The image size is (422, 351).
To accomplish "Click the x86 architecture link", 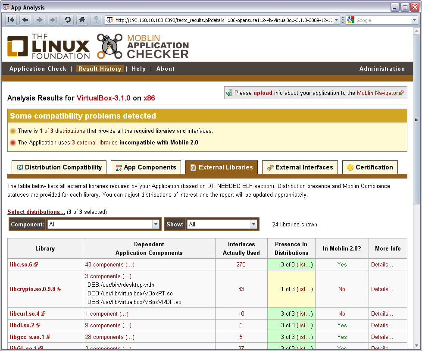I will point(149,98).
